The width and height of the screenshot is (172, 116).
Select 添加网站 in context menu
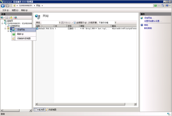(x=24, y=30)
